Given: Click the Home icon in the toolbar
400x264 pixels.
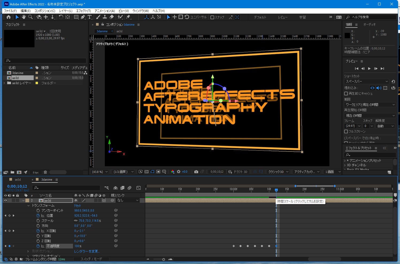Looking at the screenshot, I should pyautogui.click(x=9, y=17).
